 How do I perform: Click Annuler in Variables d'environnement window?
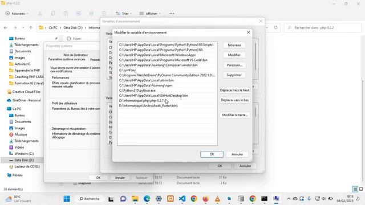[x=245, y=166]
